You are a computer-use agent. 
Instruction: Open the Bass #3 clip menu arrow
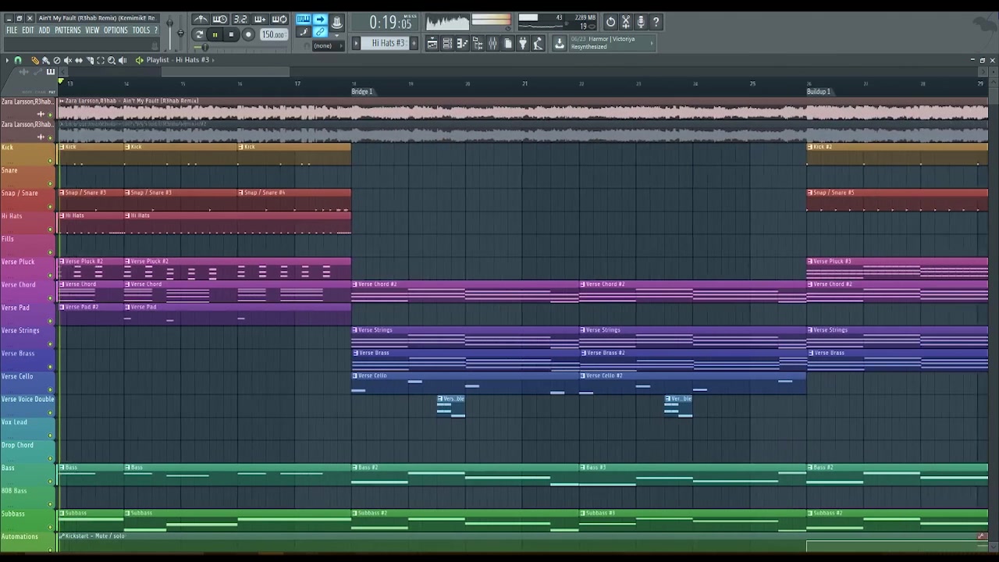[x=583, y=468]
